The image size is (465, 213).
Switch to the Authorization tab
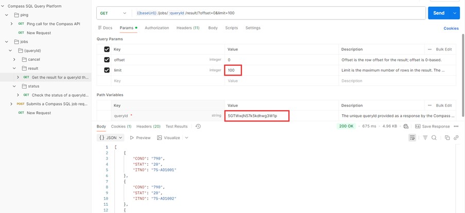click(157, 28)
